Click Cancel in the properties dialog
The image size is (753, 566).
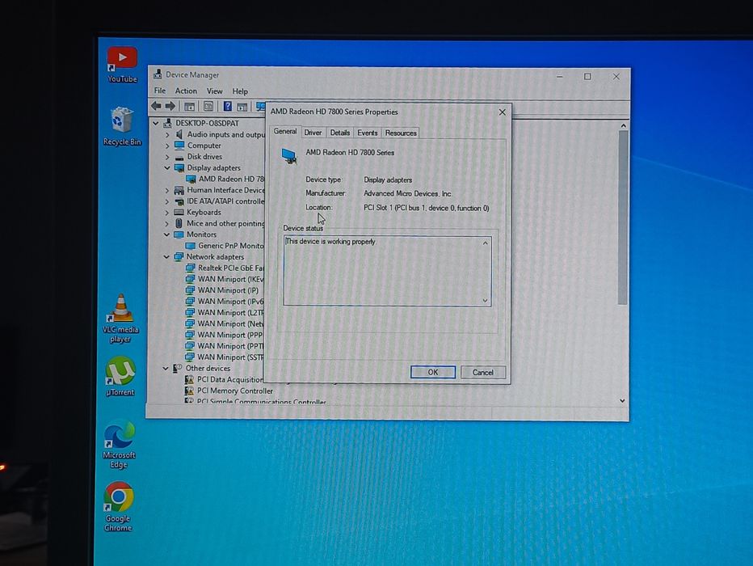[x=482, y=372]
